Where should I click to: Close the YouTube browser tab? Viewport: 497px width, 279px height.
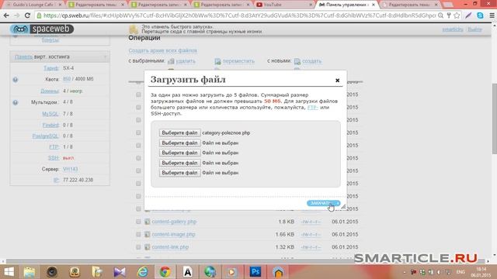click(x=311, y=5)
